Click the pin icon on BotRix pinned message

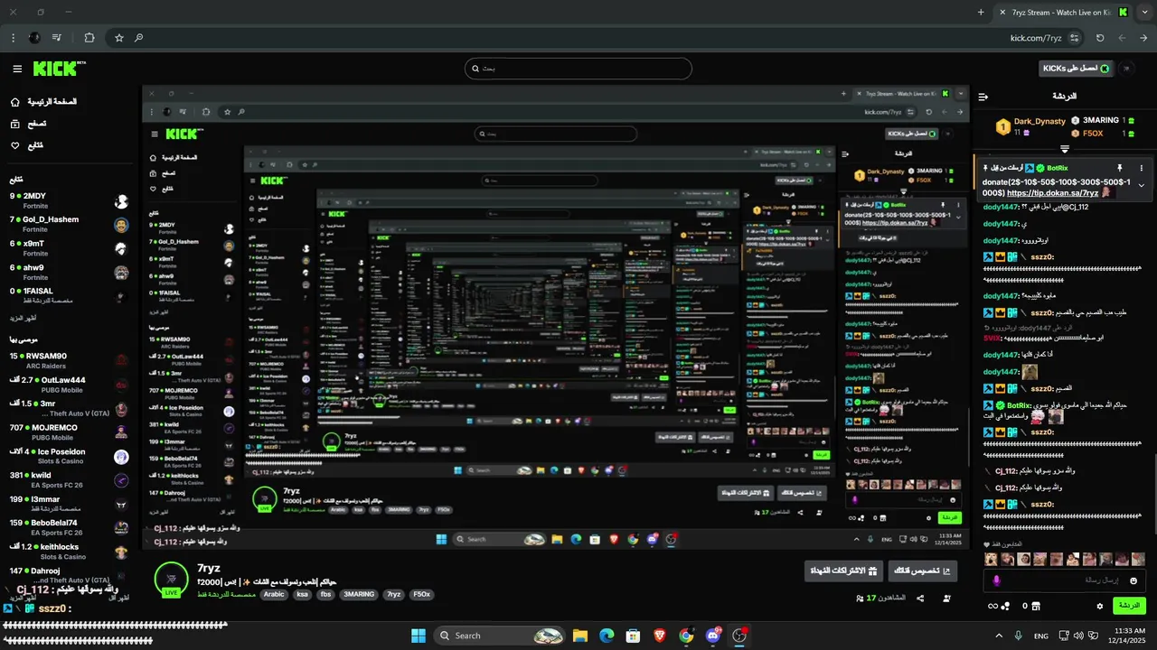pos(1119,168)
